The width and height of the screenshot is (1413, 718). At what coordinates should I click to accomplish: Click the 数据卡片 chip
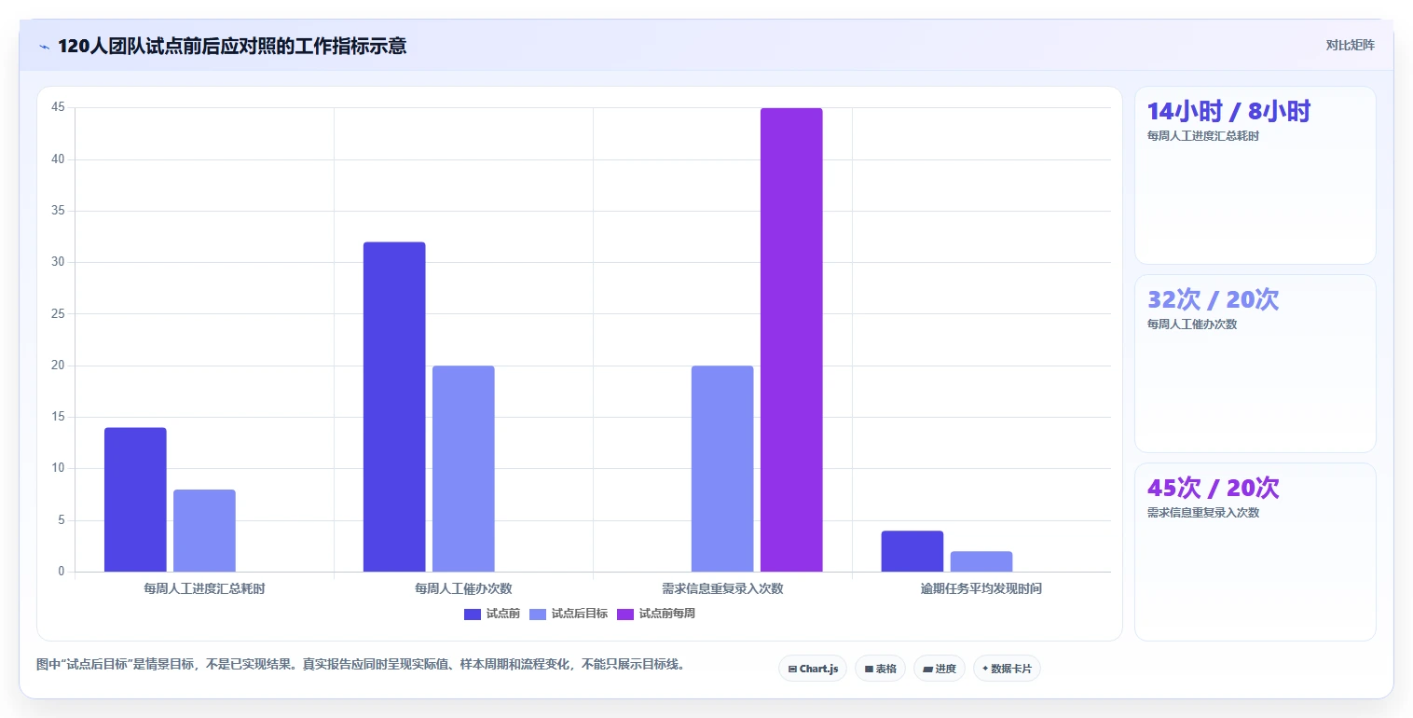(x=1007, y=669)
